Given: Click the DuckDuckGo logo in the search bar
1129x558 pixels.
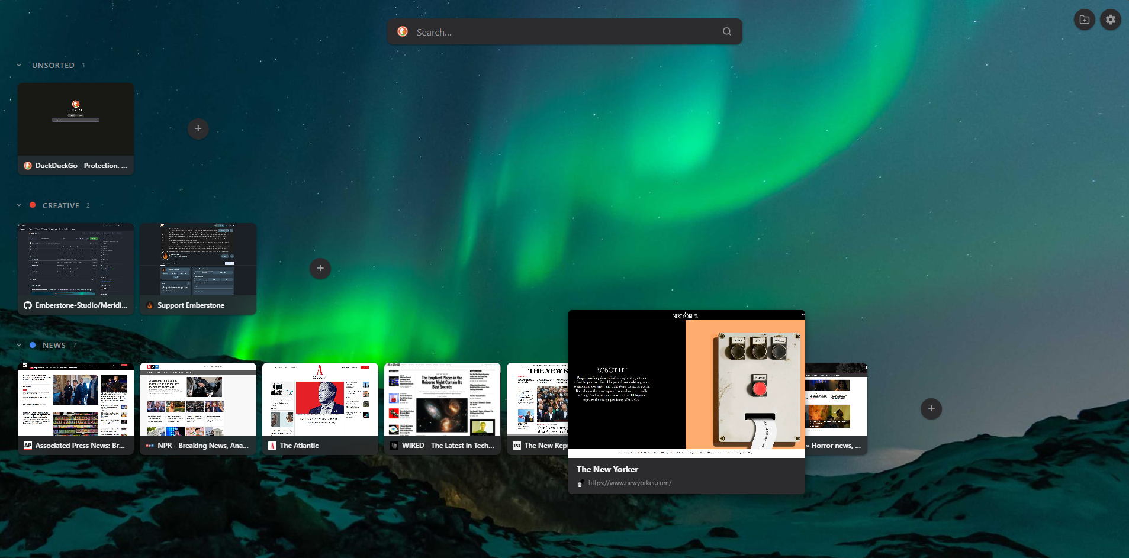Looking at the screenshot, I should [403, 31].
